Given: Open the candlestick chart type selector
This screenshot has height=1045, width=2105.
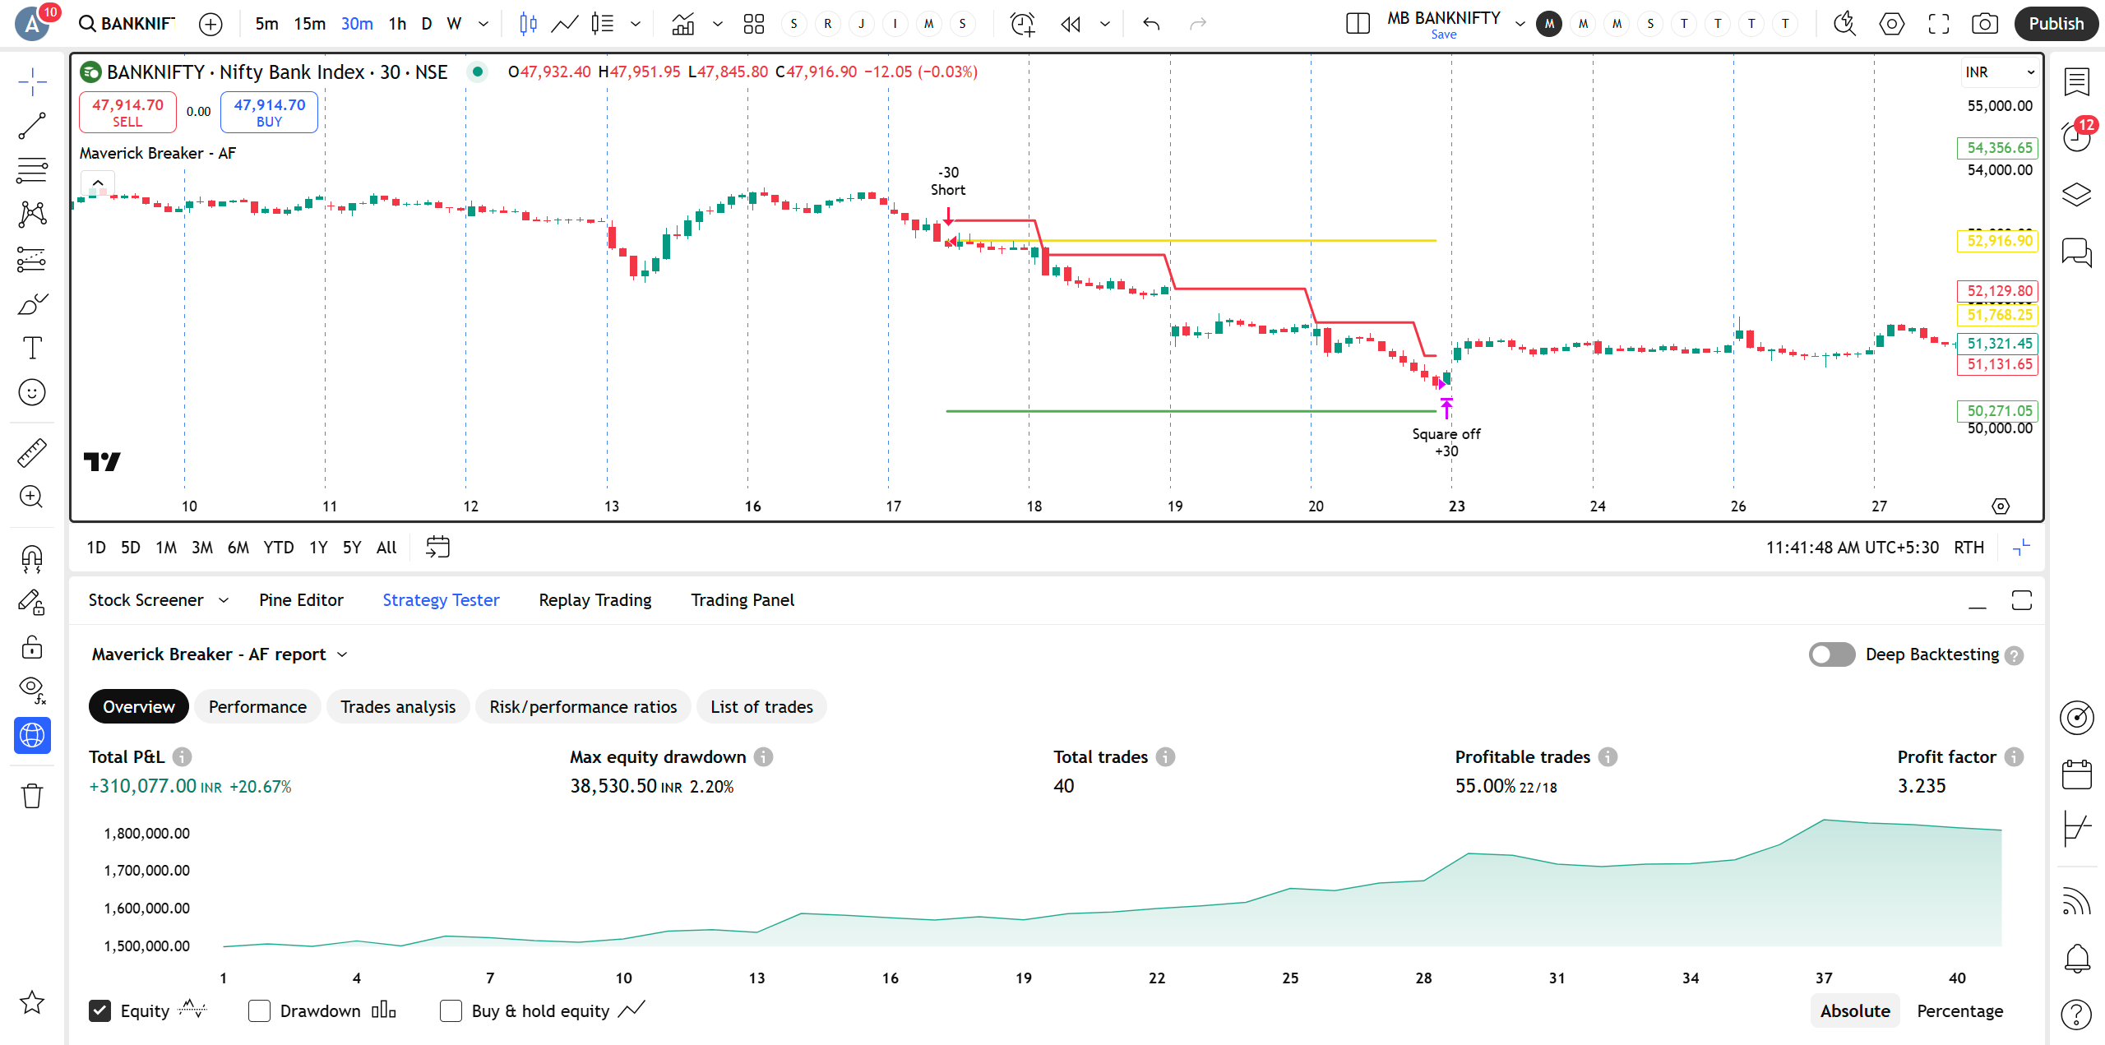Looking at the screenshot, I should coord(528,24).
